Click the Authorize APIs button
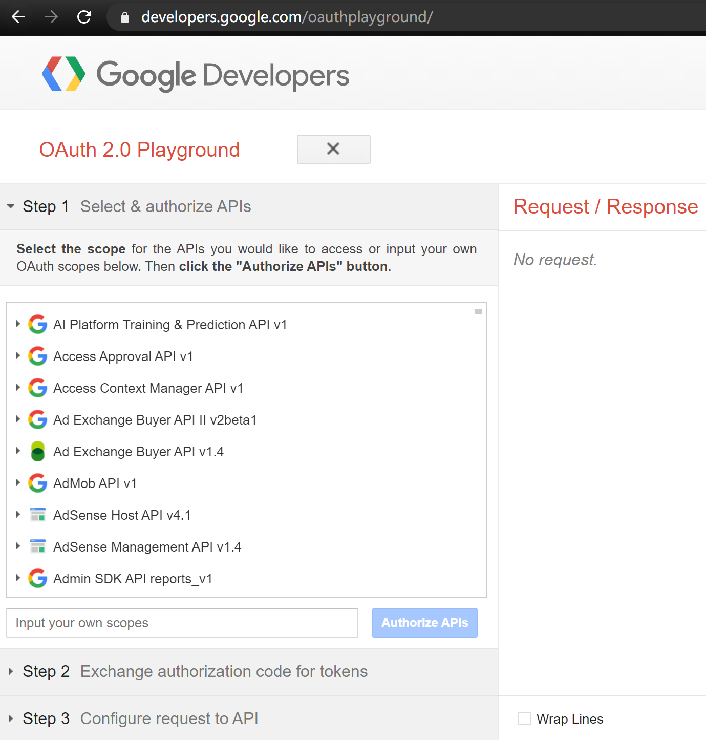Viewport: 706px width, 740px height. (x=425, y=623)
